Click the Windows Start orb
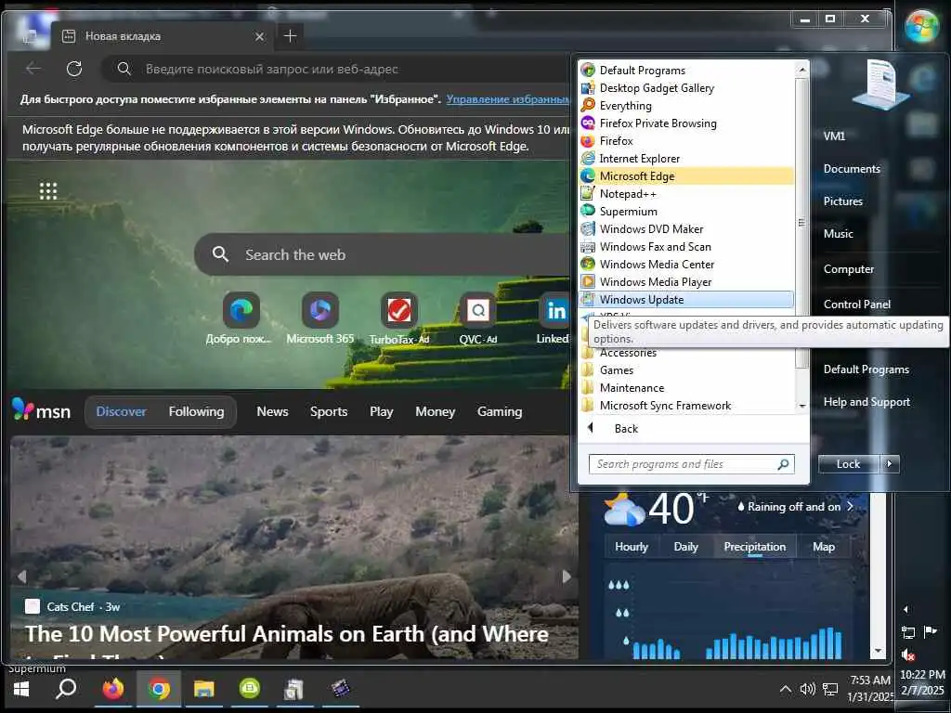This screenshot has width=951, height=713. click(921, 27)
